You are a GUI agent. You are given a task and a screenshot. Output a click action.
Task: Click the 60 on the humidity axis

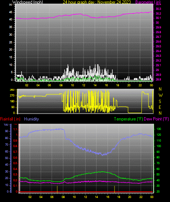click(7, 151)
